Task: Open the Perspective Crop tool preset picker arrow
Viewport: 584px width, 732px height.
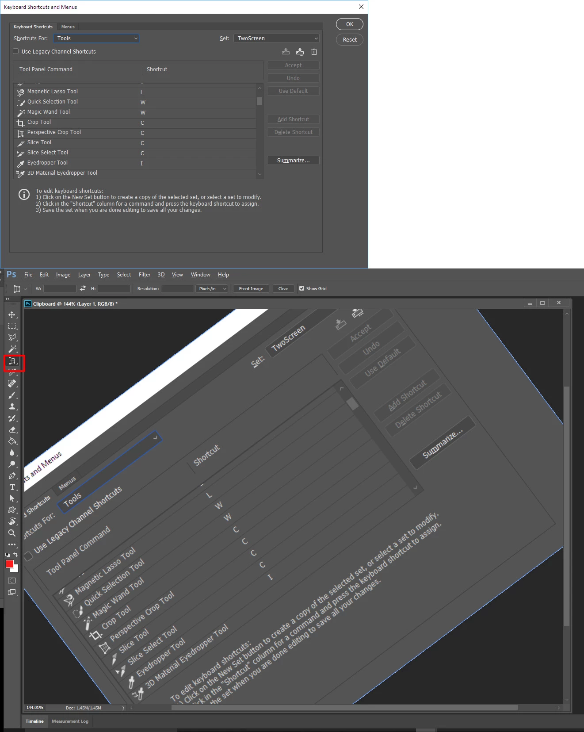Action: [25, 289]
